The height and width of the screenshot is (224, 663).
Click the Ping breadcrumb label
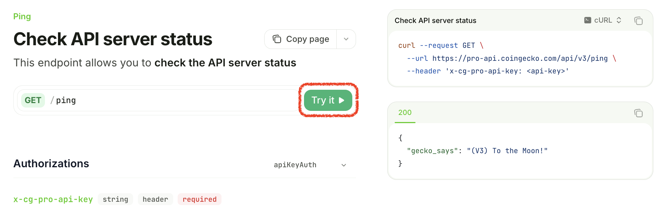22,16
